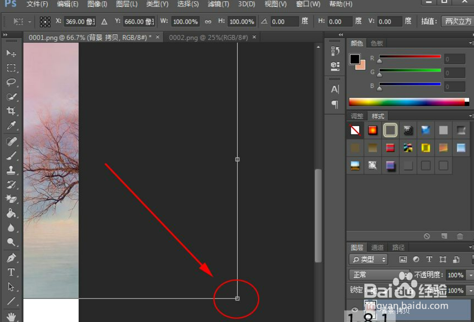Select the Hand tool
The width and height of the screenshot is (474, 322).
(11, 317)
